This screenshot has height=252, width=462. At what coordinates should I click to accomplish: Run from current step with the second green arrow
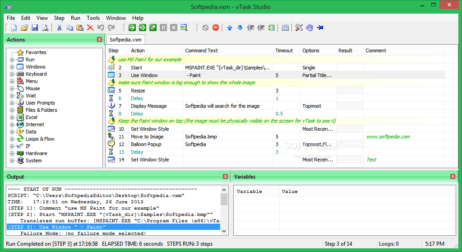pos(143,27)
